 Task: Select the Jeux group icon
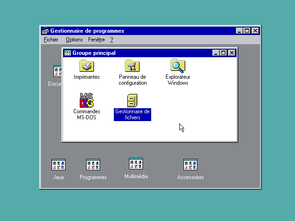59,165
